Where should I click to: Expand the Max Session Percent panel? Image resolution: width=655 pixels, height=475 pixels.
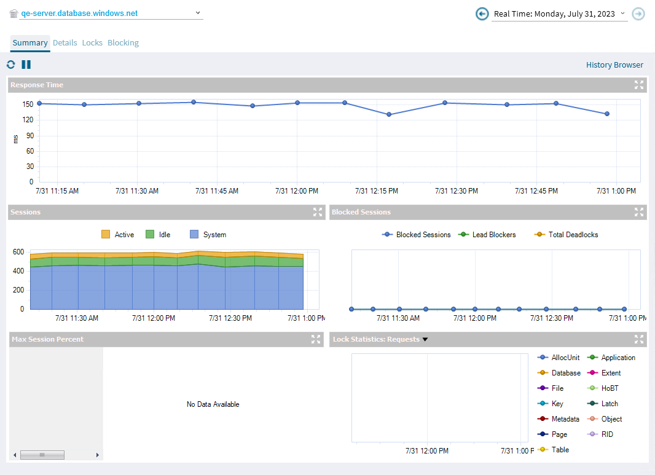click(316, 339)
